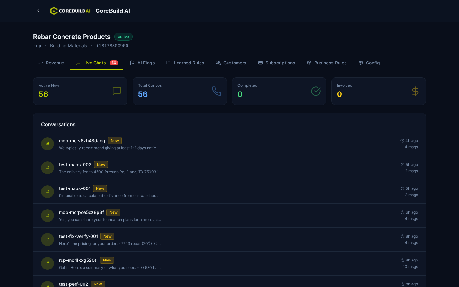Click preview 'Got it! Here's a summary...'
Viewport: 459px width, 287px height.
(110, 268)
